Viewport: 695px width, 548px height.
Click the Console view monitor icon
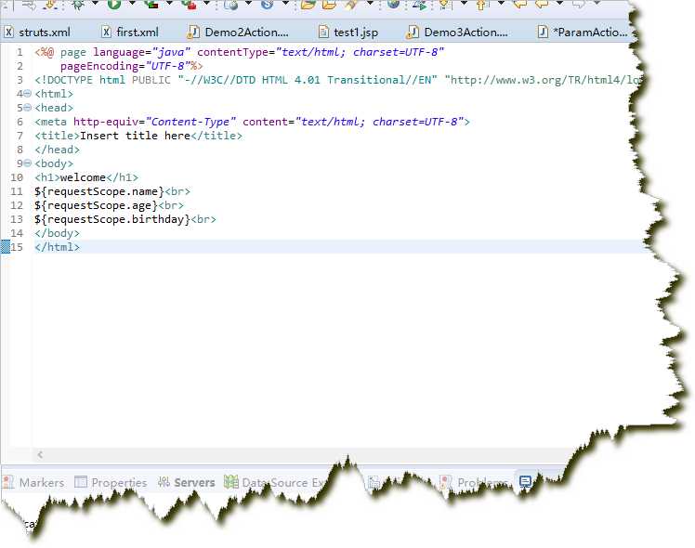[x=525, y=481]
